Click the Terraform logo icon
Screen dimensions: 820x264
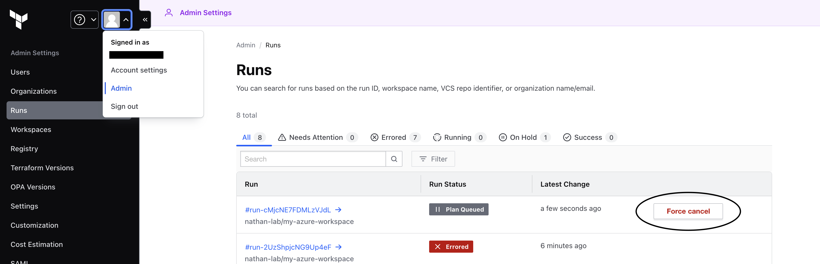[18, 19]
